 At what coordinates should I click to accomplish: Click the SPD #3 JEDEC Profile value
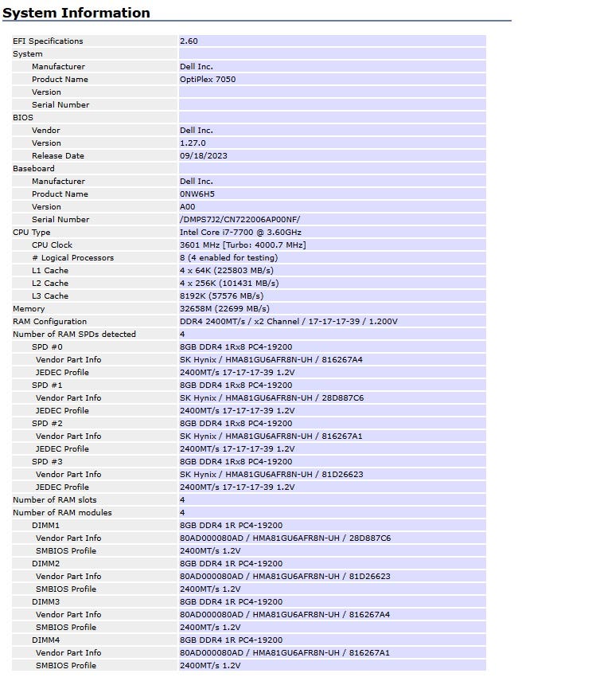237,487
